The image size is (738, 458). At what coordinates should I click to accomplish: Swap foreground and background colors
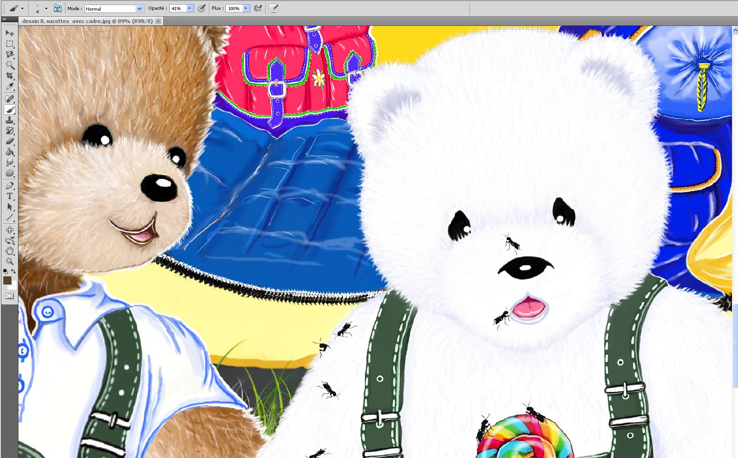click(x=13, y=271)
